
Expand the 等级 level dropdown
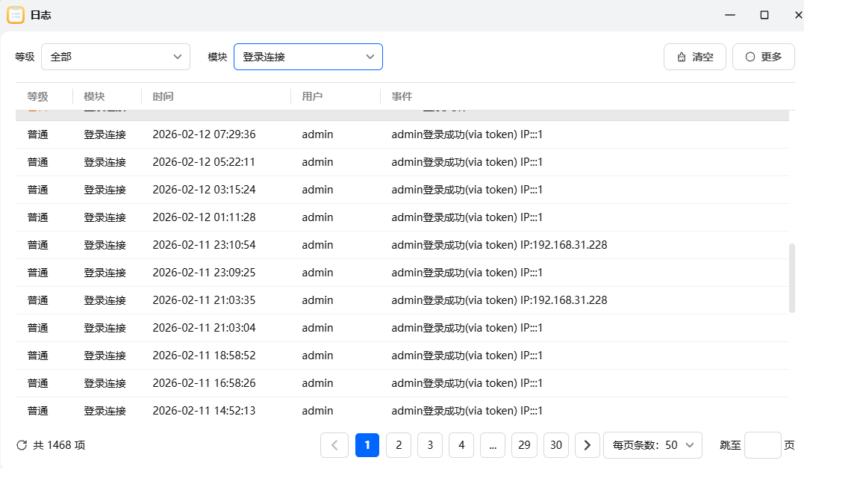pyautogui.click(x=116, y=57)
